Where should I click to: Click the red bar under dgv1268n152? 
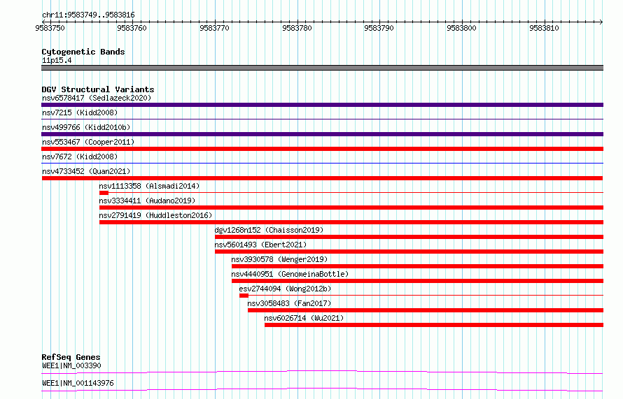click(x=409, y=237)
